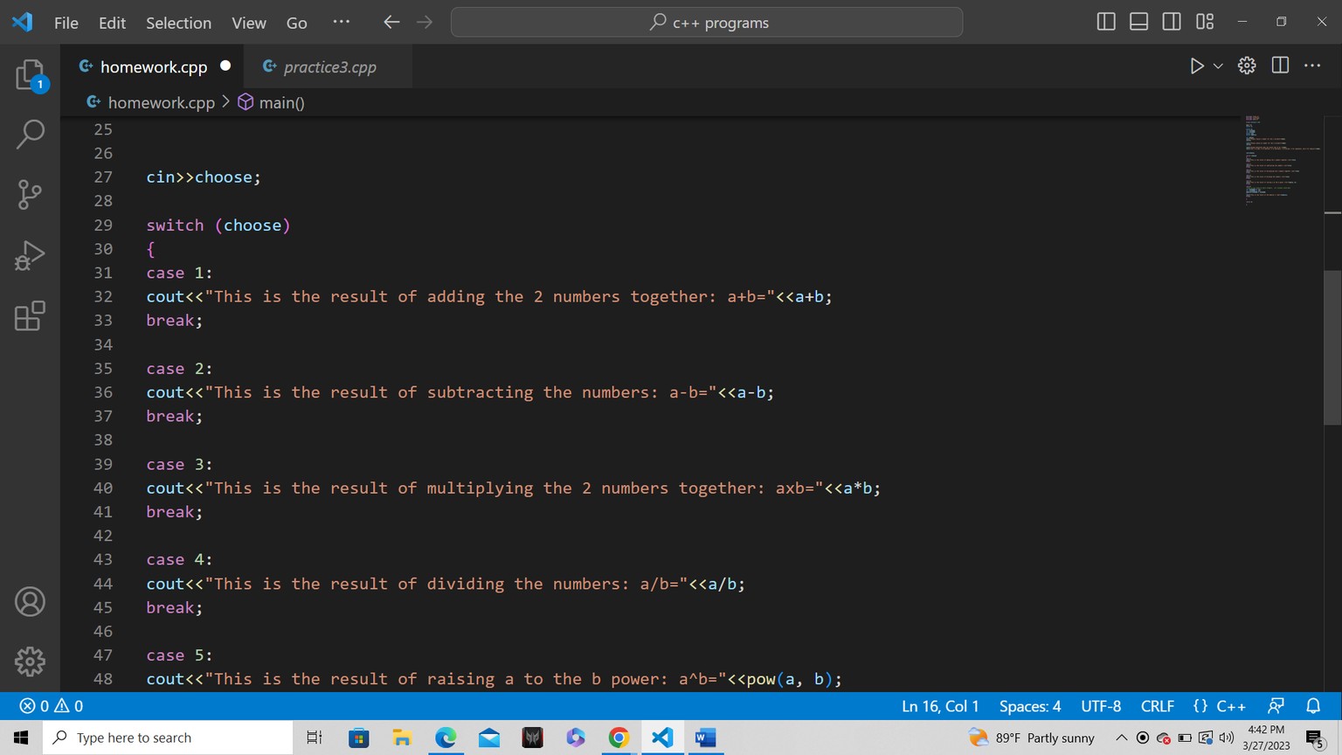1342x755 pixels.
Task: Open the Selection menu
Action: [x=178, y=23]
